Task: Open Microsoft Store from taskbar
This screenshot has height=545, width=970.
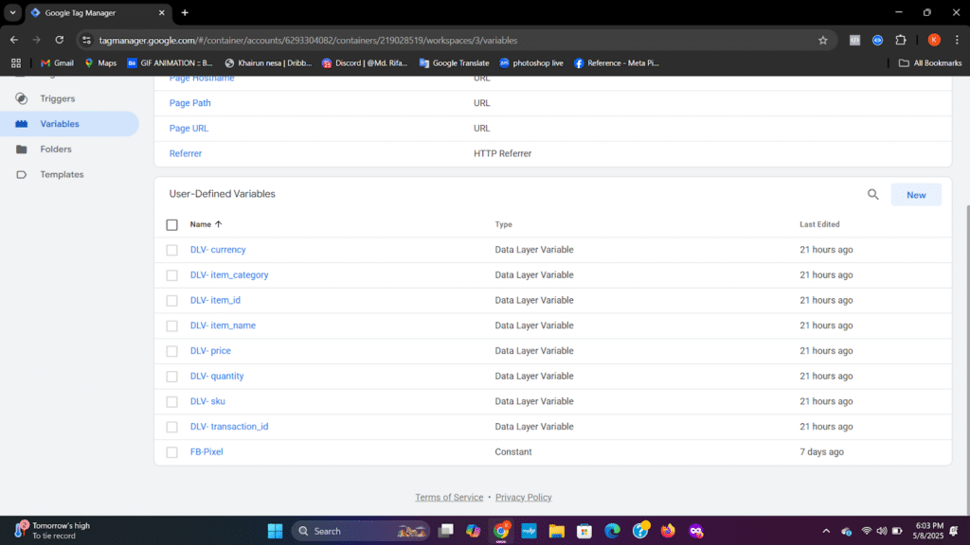Action: point(584,531)
